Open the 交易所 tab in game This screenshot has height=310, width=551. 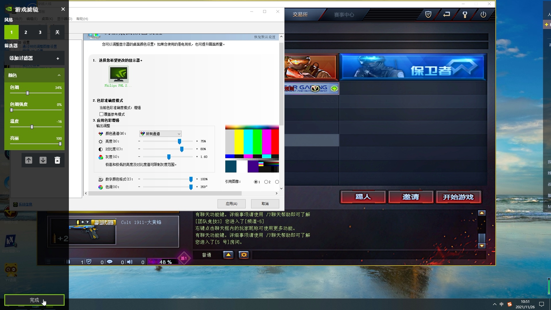click(300, 14)
